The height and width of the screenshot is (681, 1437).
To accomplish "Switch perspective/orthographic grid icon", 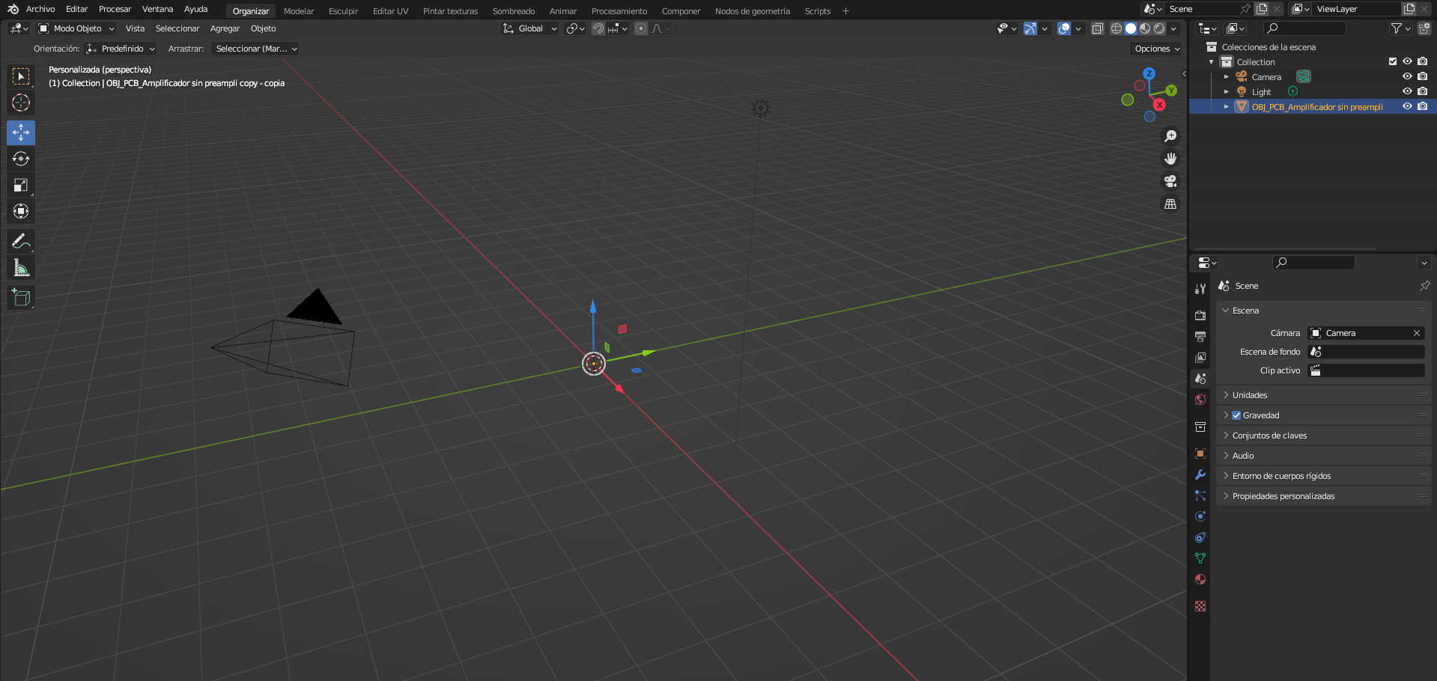I will (1170, 204).
